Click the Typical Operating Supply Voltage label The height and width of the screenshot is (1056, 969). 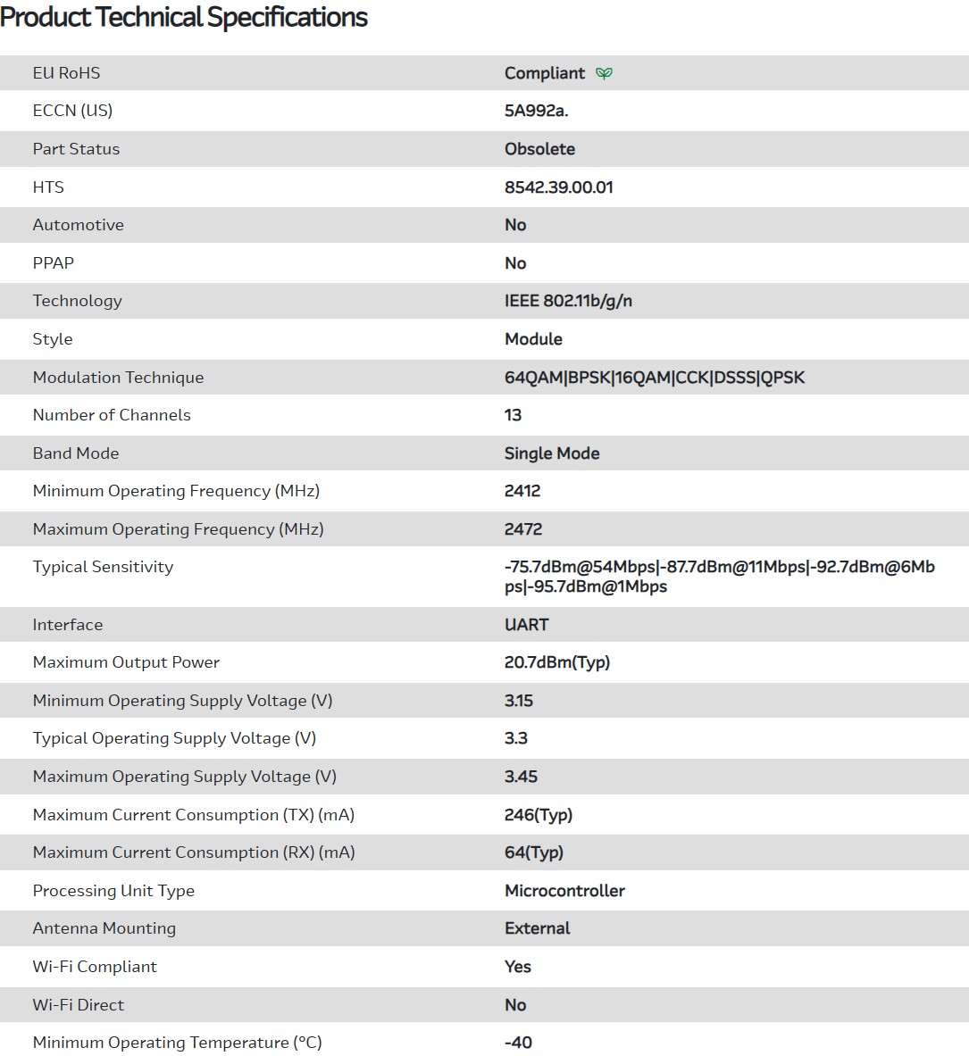tap(174, 738)
